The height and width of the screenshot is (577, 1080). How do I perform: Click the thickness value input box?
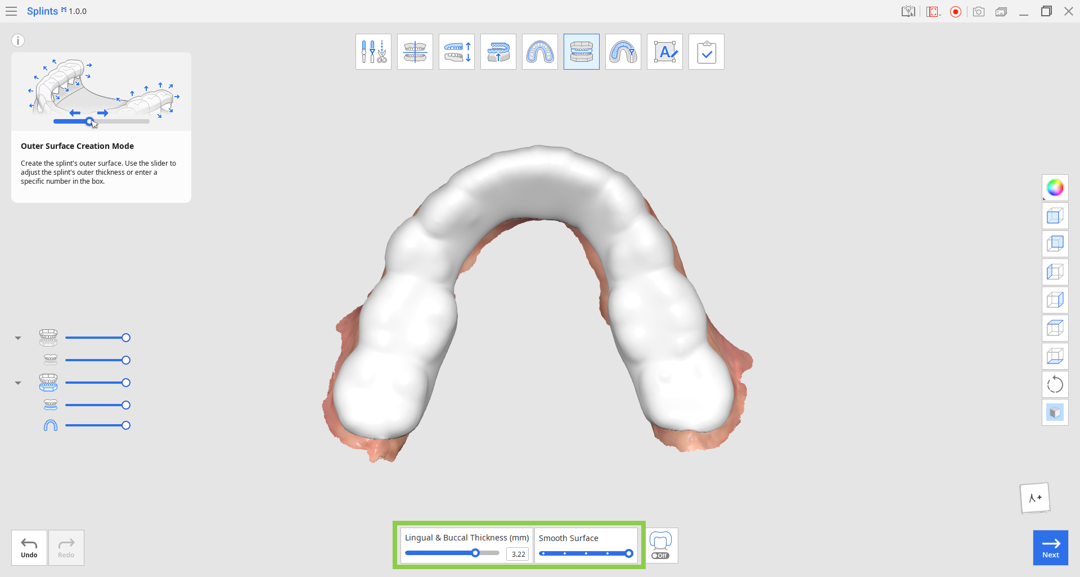(x=517, y=554)
